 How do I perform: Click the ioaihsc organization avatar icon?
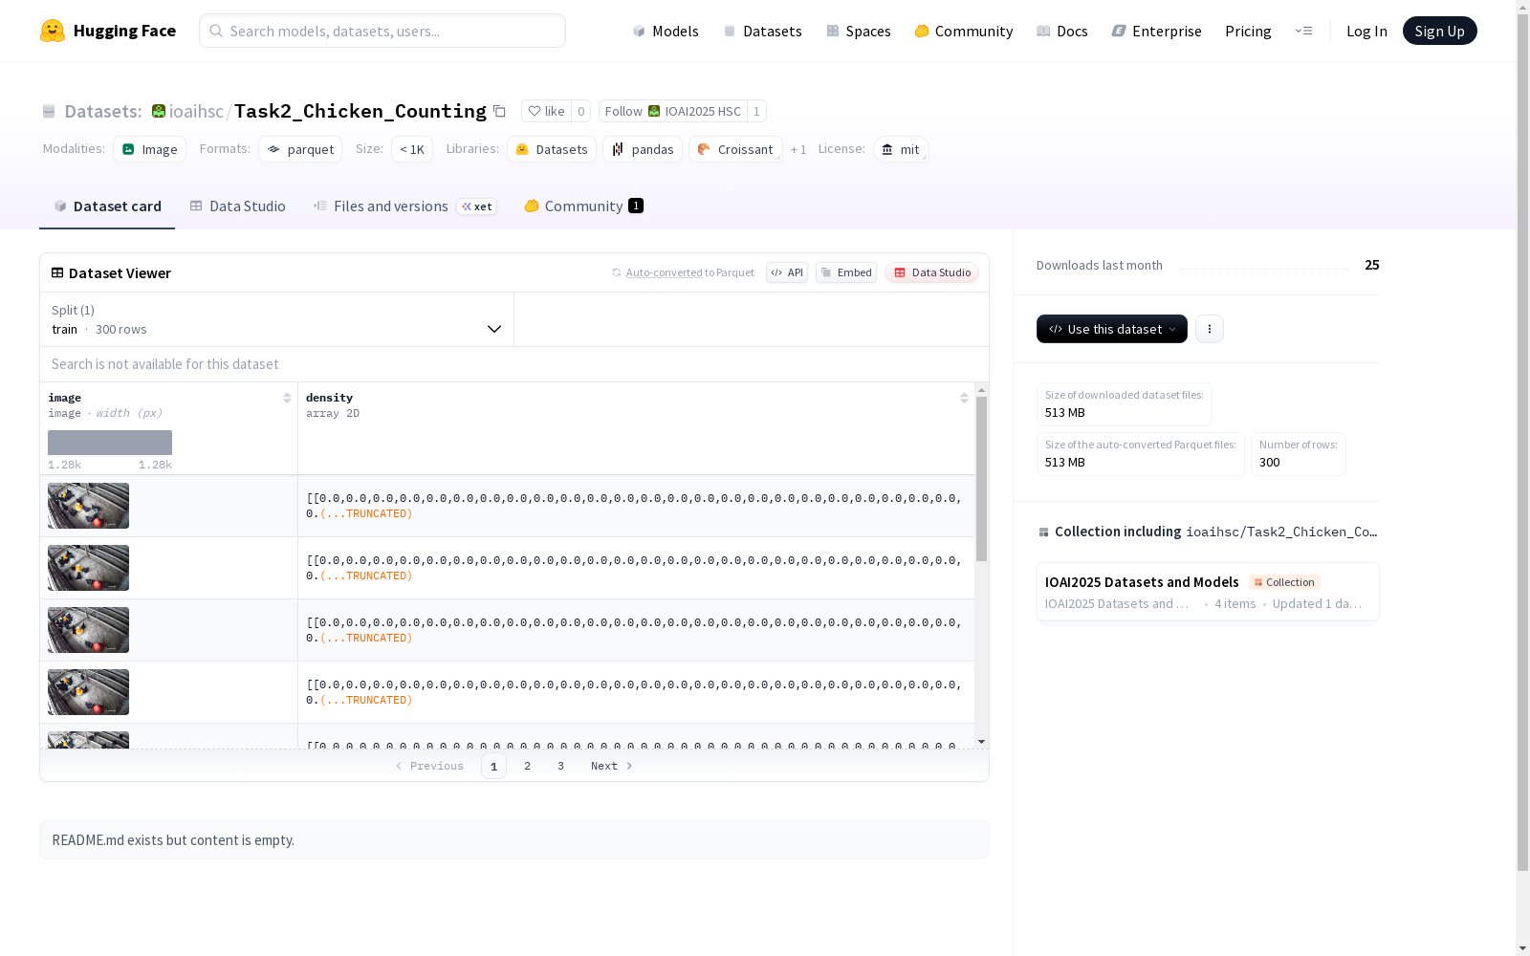tap(159, 111)
